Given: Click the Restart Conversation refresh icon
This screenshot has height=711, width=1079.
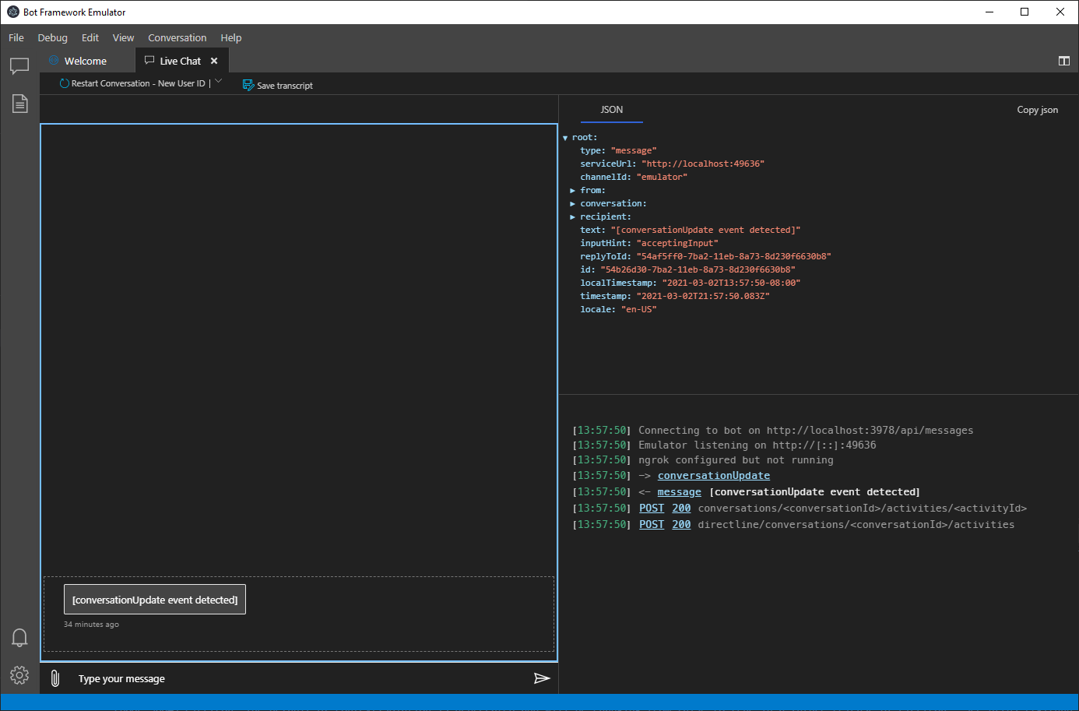Looking at the screenshot, I should [65, 83].
